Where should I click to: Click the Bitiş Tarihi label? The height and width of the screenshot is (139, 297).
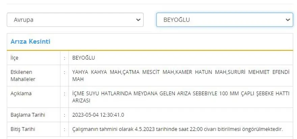tap(23, 129)
